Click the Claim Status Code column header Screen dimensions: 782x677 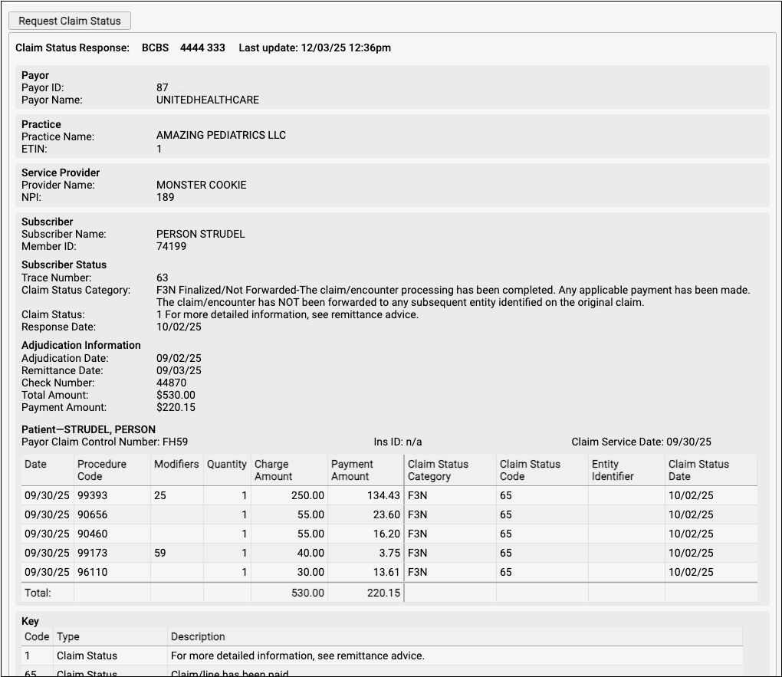(x=530, y=470)
